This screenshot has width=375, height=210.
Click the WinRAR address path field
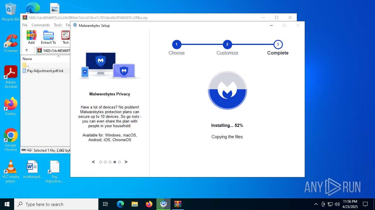pyautogui.click(x=53, y=50)
